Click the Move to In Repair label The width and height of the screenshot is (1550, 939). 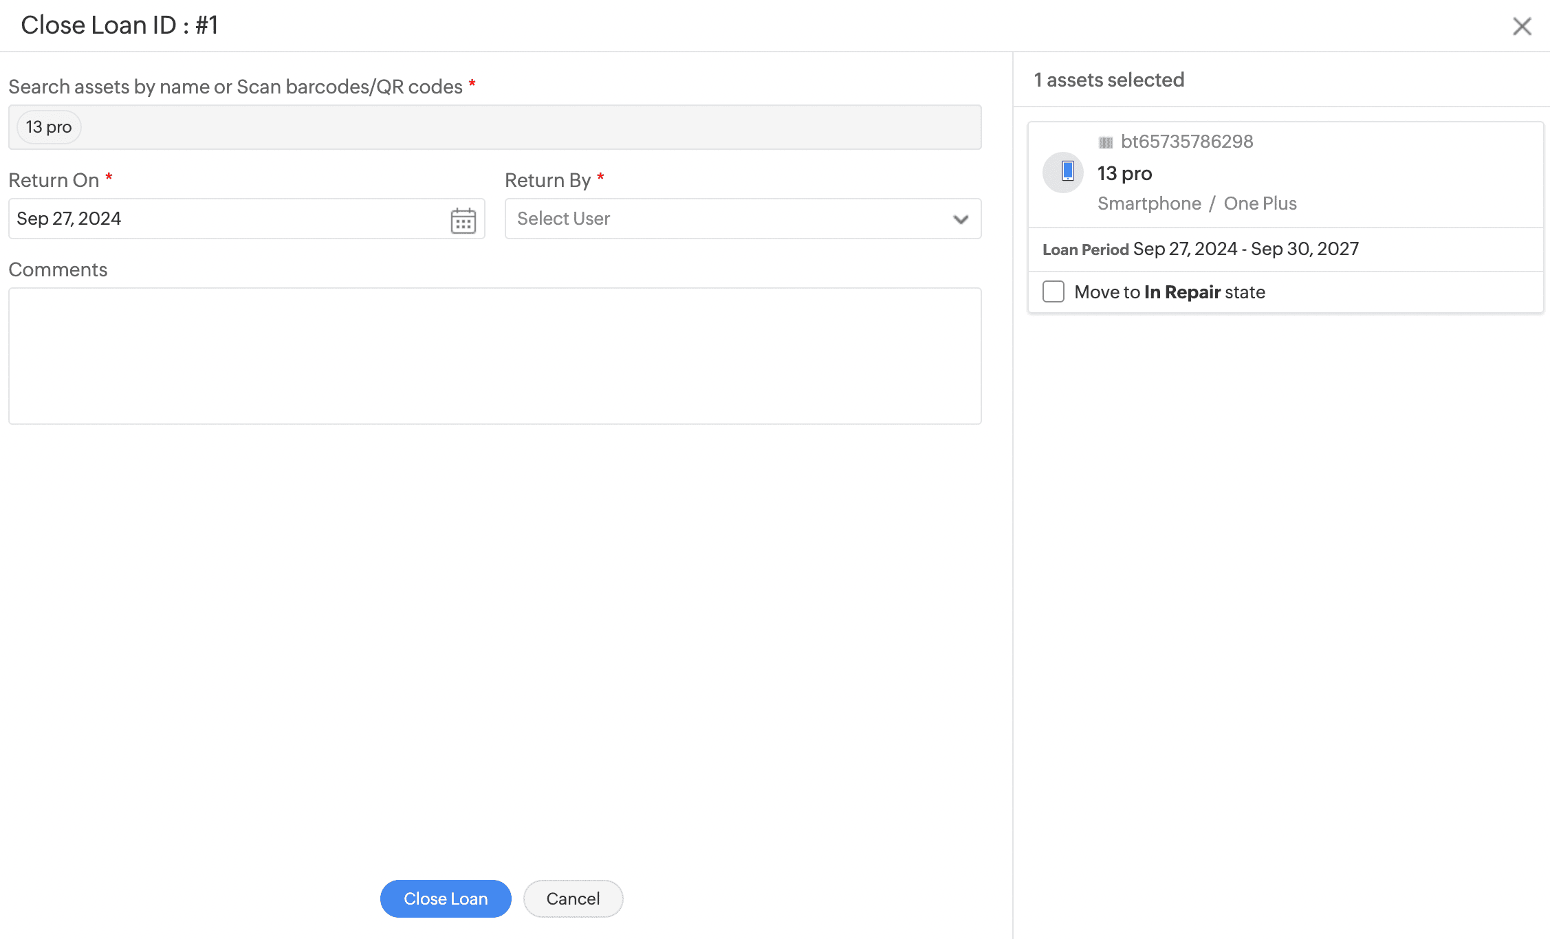pyautogui.click(x=1169, y=292)
